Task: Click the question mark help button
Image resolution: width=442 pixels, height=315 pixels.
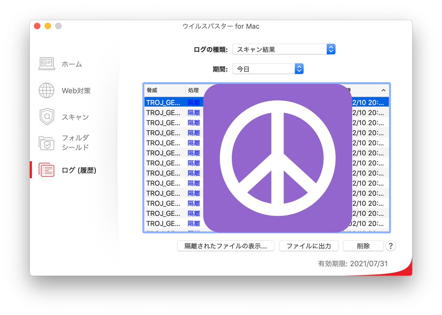Action: pyautogui.click(x=390, y=246)
